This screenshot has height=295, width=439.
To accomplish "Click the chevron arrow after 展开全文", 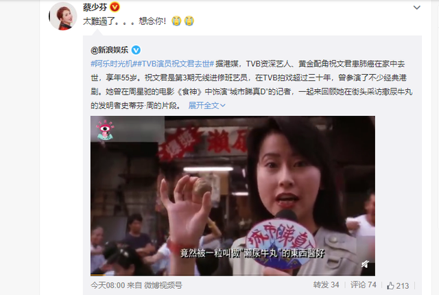I will click(223, 106).
